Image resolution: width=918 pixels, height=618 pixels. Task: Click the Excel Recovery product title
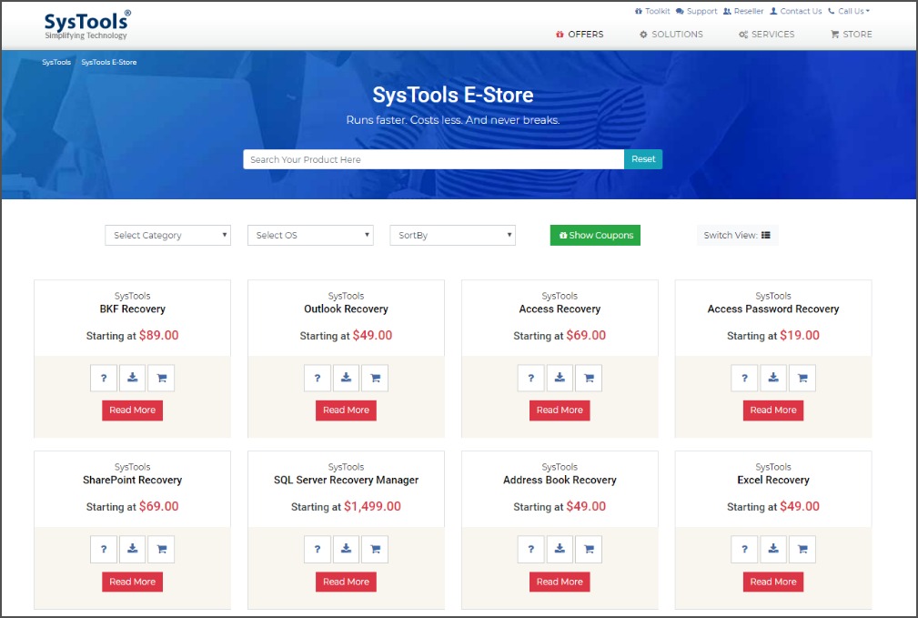click(773, 480)
